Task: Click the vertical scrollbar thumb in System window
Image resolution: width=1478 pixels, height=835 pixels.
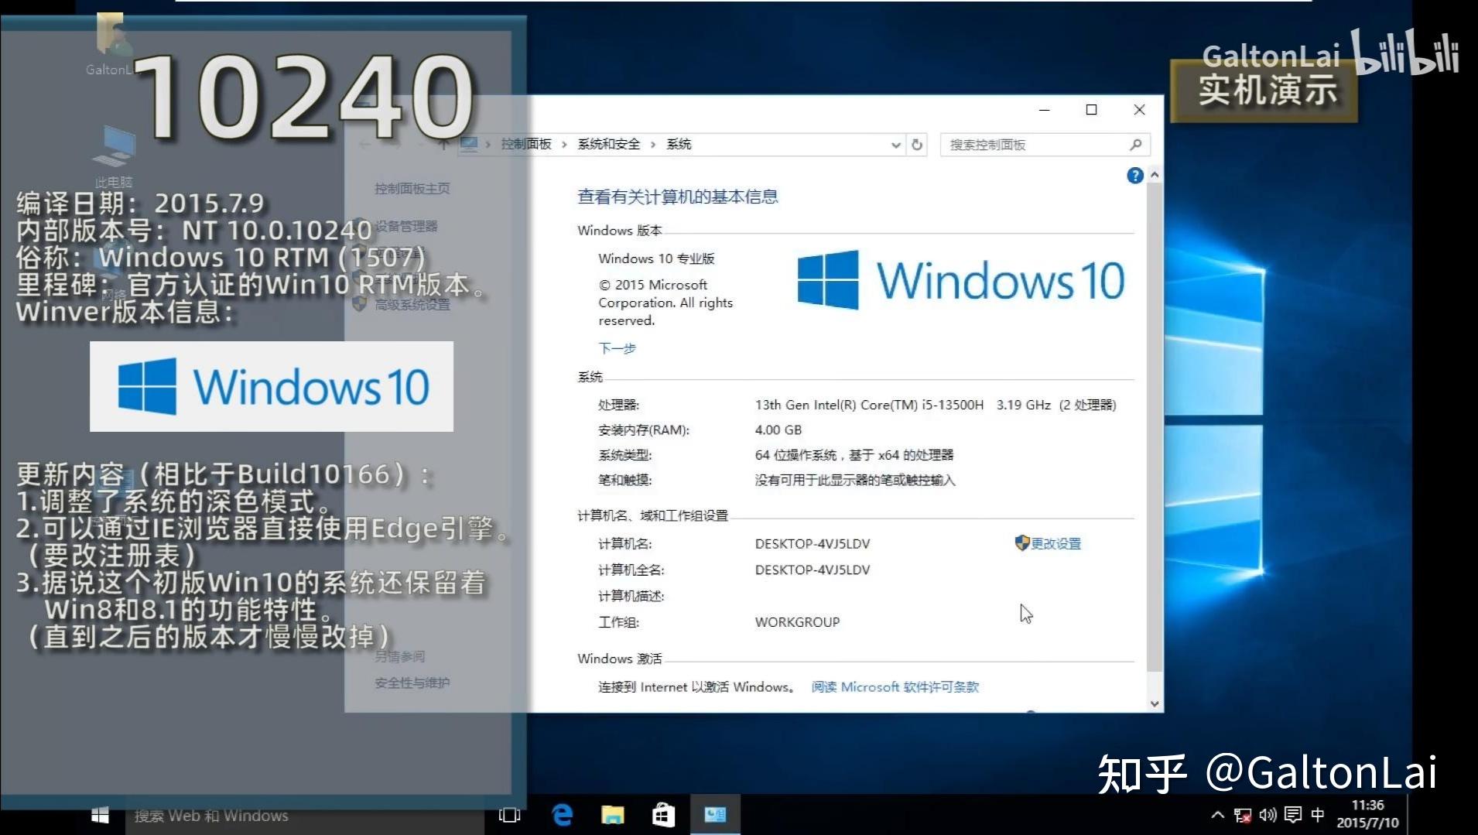Action: [1155, 427]
